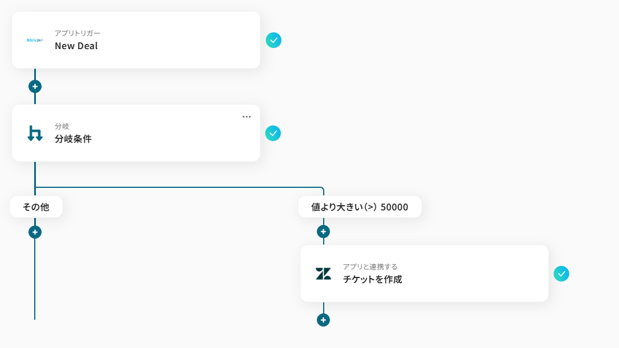The width and height of the screenshot is (619, 348).
Task: Click the アプリと連携する caption text
Action: coord(370,266)
